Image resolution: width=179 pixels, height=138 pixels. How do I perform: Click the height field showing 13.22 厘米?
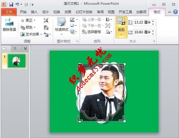pyautogui.click(x=142, y=22)
